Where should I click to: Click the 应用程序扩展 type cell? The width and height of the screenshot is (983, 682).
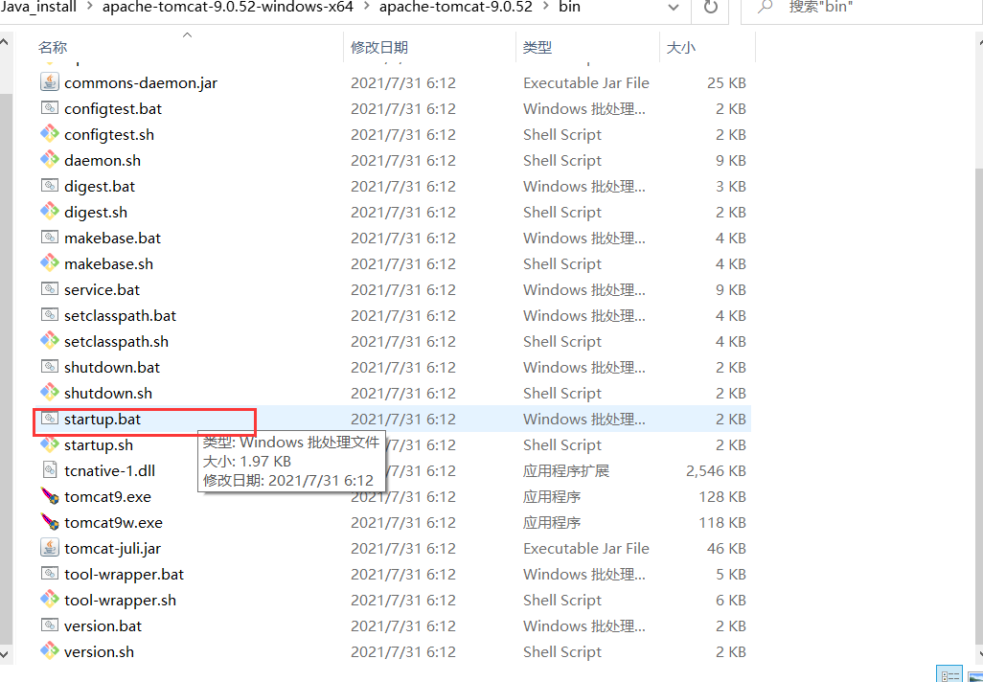(566, 470)
